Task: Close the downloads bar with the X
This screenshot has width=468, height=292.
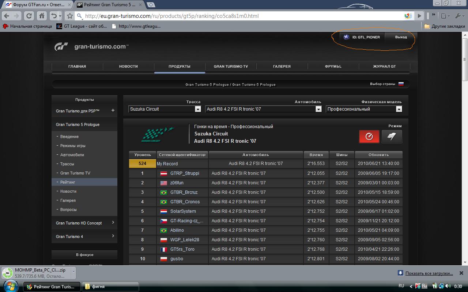Action: click(x=461, y=273)
